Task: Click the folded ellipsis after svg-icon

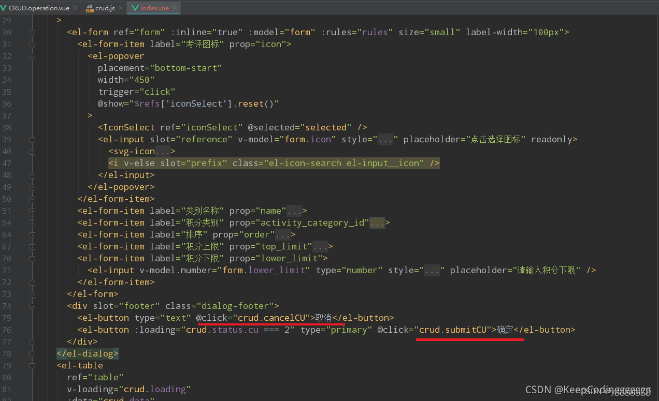Action: click(x=163, y=151)
